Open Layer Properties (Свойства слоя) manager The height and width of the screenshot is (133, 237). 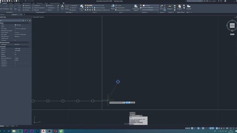tap(81, 7)
